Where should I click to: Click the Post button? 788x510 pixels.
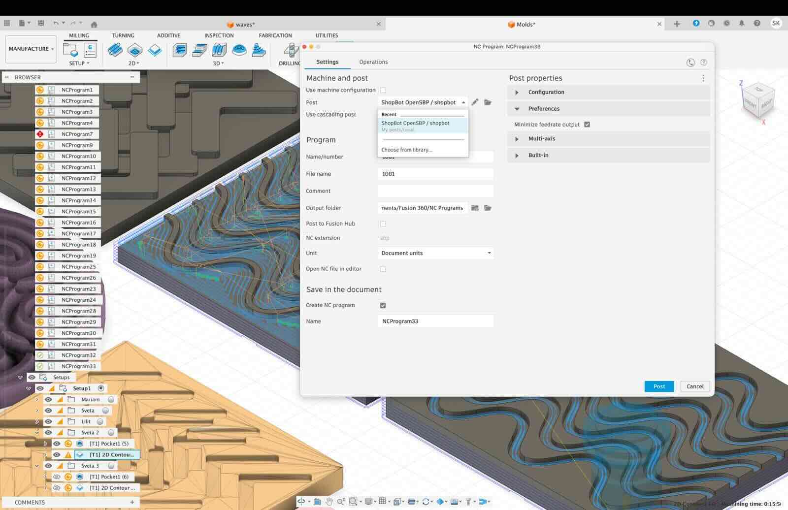click(659, 386)
